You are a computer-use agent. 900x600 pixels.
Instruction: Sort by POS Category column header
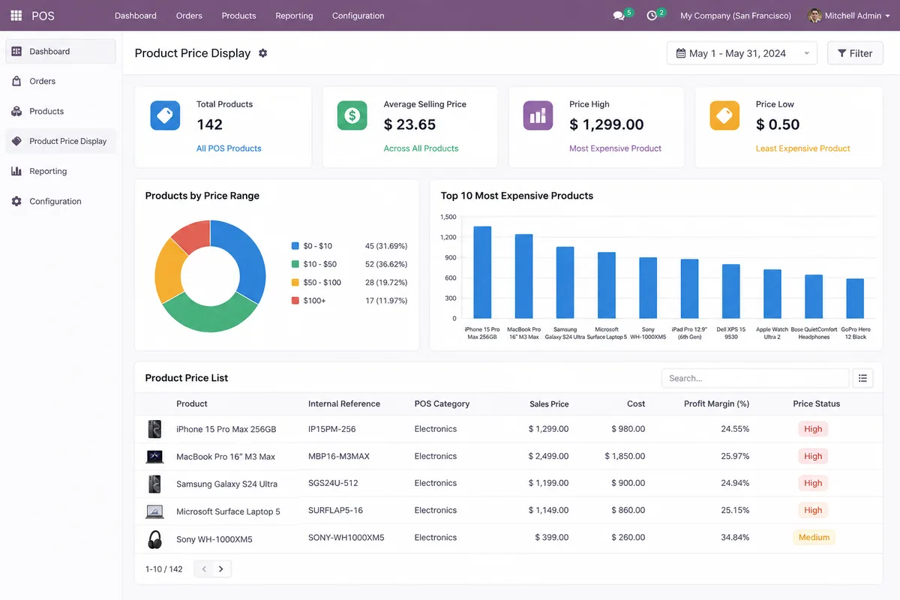tap(442, 403)
